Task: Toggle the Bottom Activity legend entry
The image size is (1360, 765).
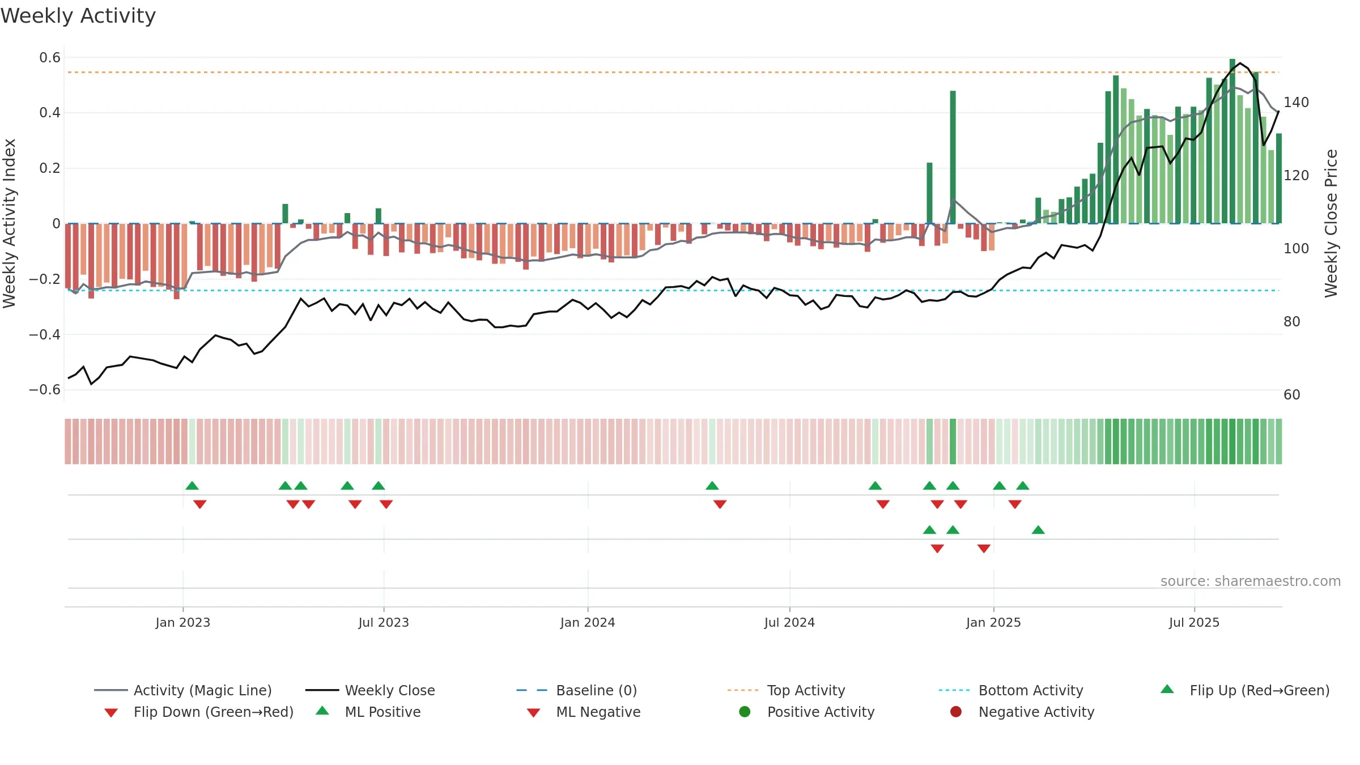Action: click(x=1011, y=690)
